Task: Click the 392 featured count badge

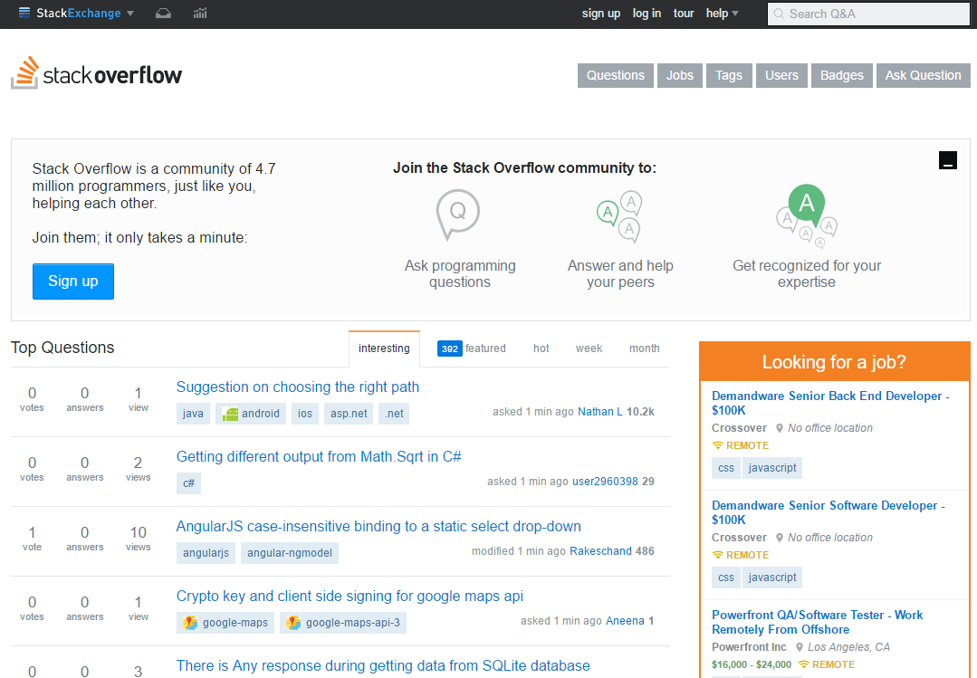Action: pos(449,349)
